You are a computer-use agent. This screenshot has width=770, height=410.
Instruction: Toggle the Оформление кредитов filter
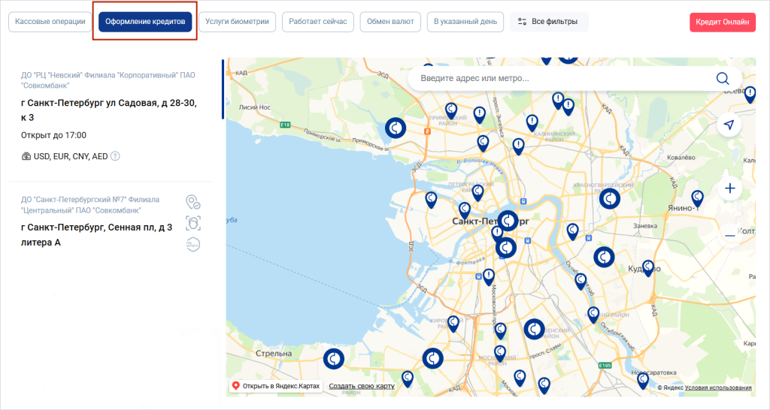pos(145,22)
